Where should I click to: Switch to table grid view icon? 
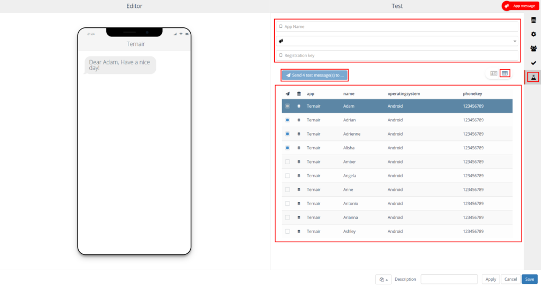505,73
